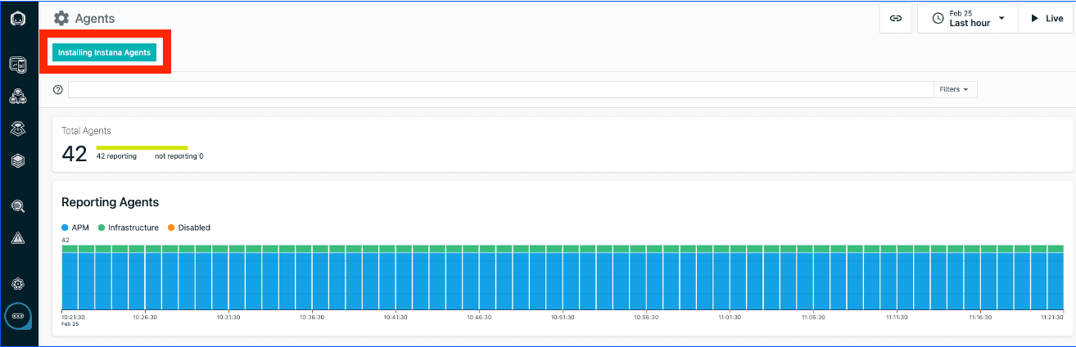This screenshot has height=347, width=1076.
Task: Click the Installing Instana Agents button
Action: point(104,52)
